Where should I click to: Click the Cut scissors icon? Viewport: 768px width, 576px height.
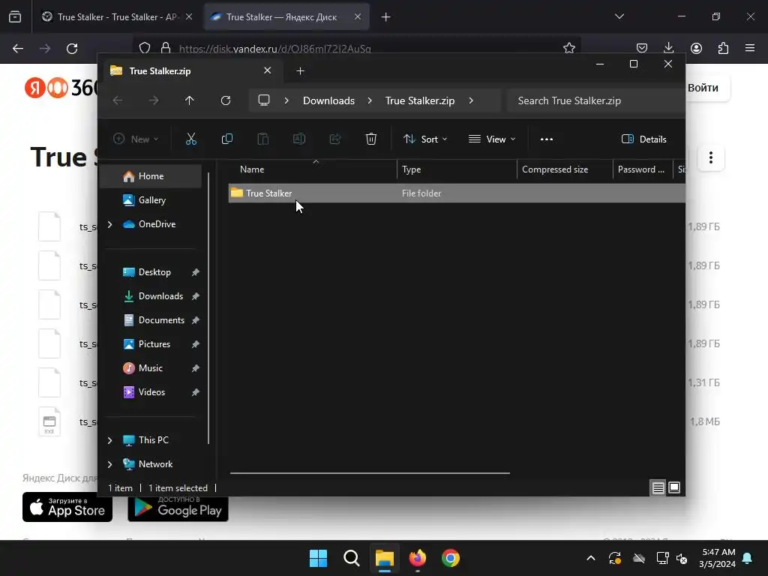(x=191, y=139)
